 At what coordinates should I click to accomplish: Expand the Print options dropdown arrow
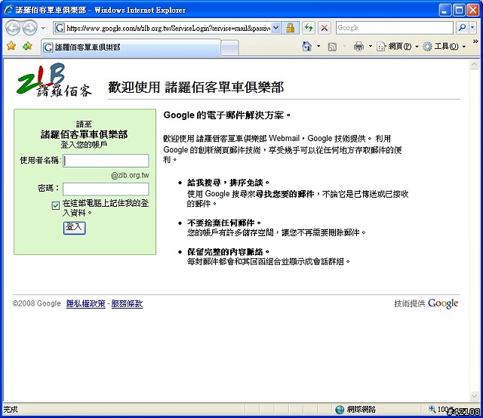(x=371, y=47)
